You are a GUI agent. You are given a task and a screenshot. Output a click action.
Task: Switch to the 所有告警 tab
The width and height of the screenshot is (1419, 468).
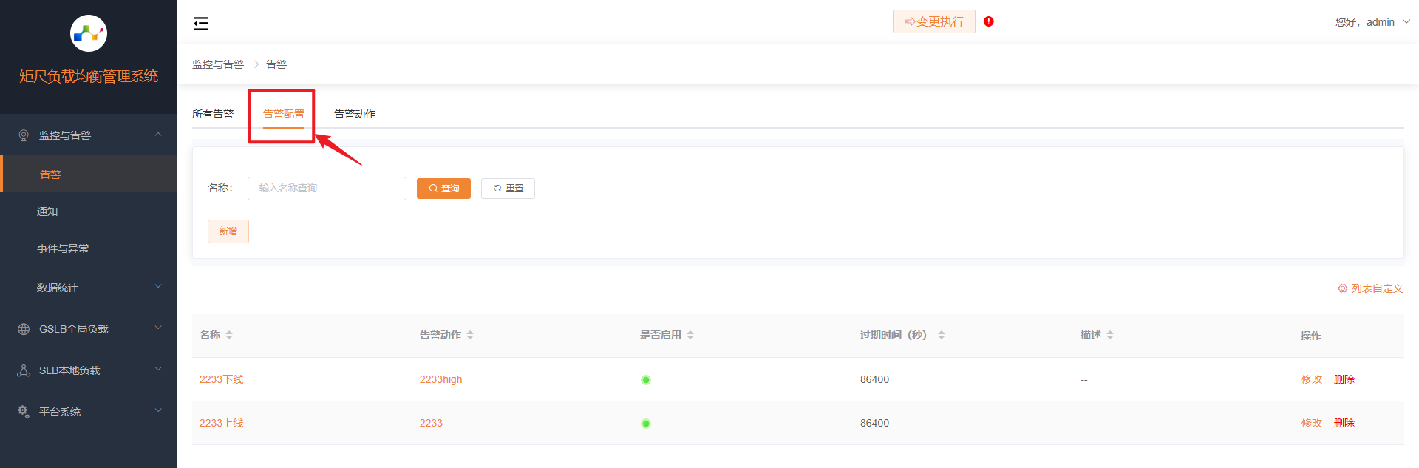213,114
